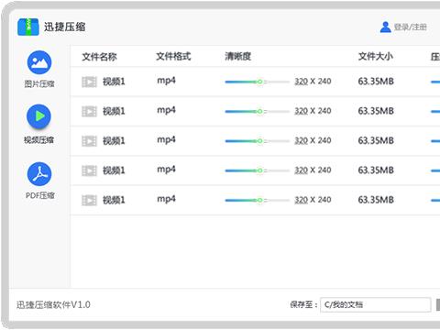Click the mp4 format cell in the second row
The width and height of the screenshot is (440, 330).
point(166,111)
